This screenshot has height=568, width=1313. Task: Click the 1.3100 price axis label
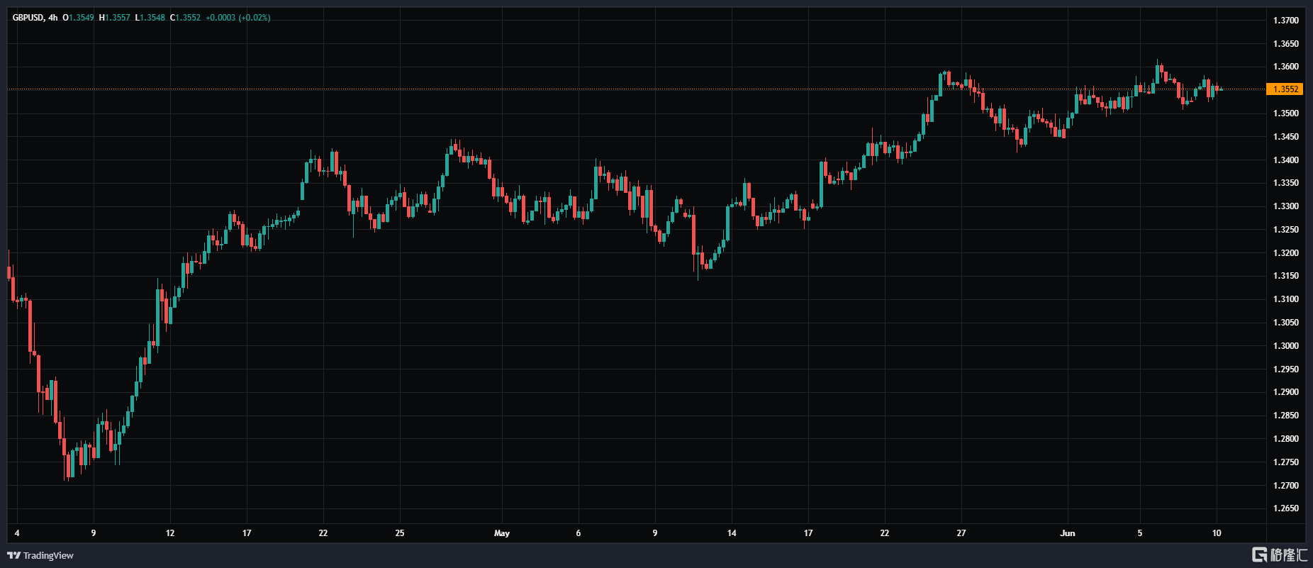[1285, 299]
